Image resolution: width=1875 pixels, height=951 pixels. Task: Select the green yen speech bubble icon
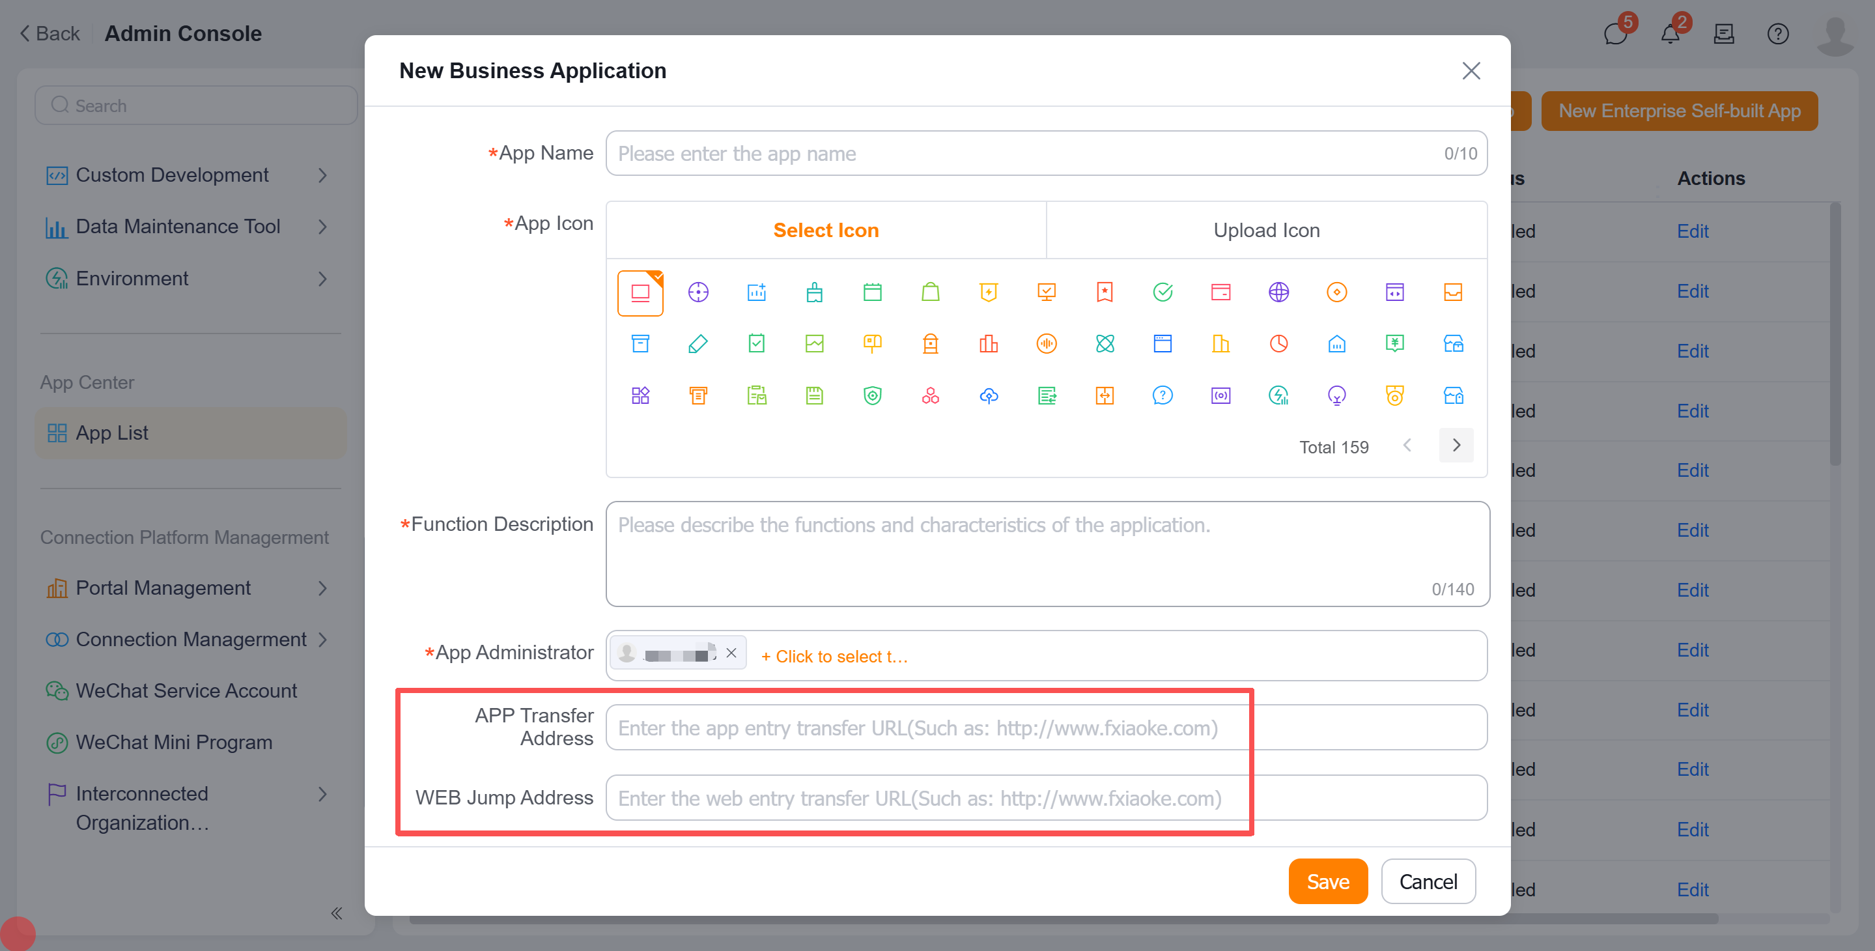pos(1394,344)
